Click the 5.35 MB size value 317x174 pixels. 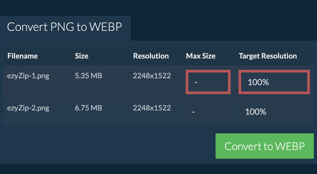point(88,76)
